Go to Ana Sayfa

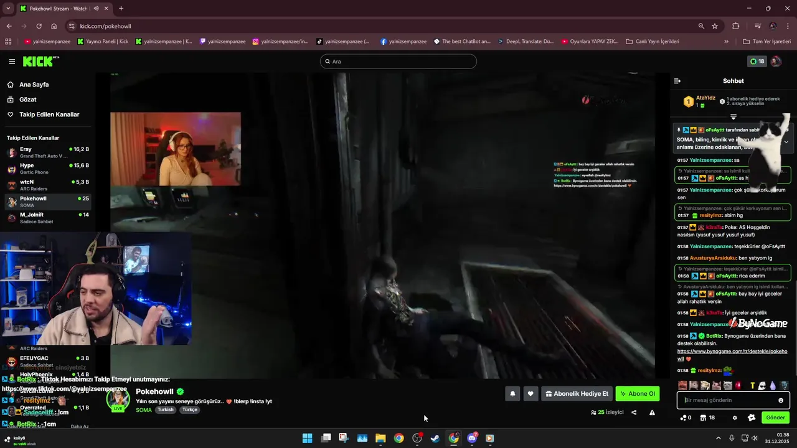(34, 85)
